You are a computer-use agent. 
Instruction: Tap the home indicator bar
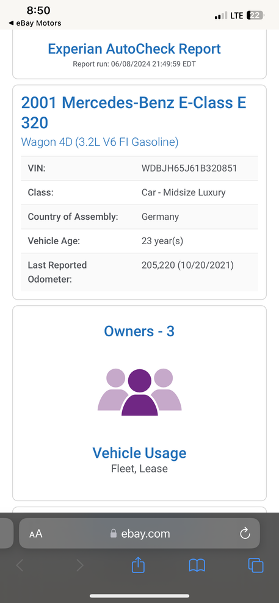[x=139, y=596]
